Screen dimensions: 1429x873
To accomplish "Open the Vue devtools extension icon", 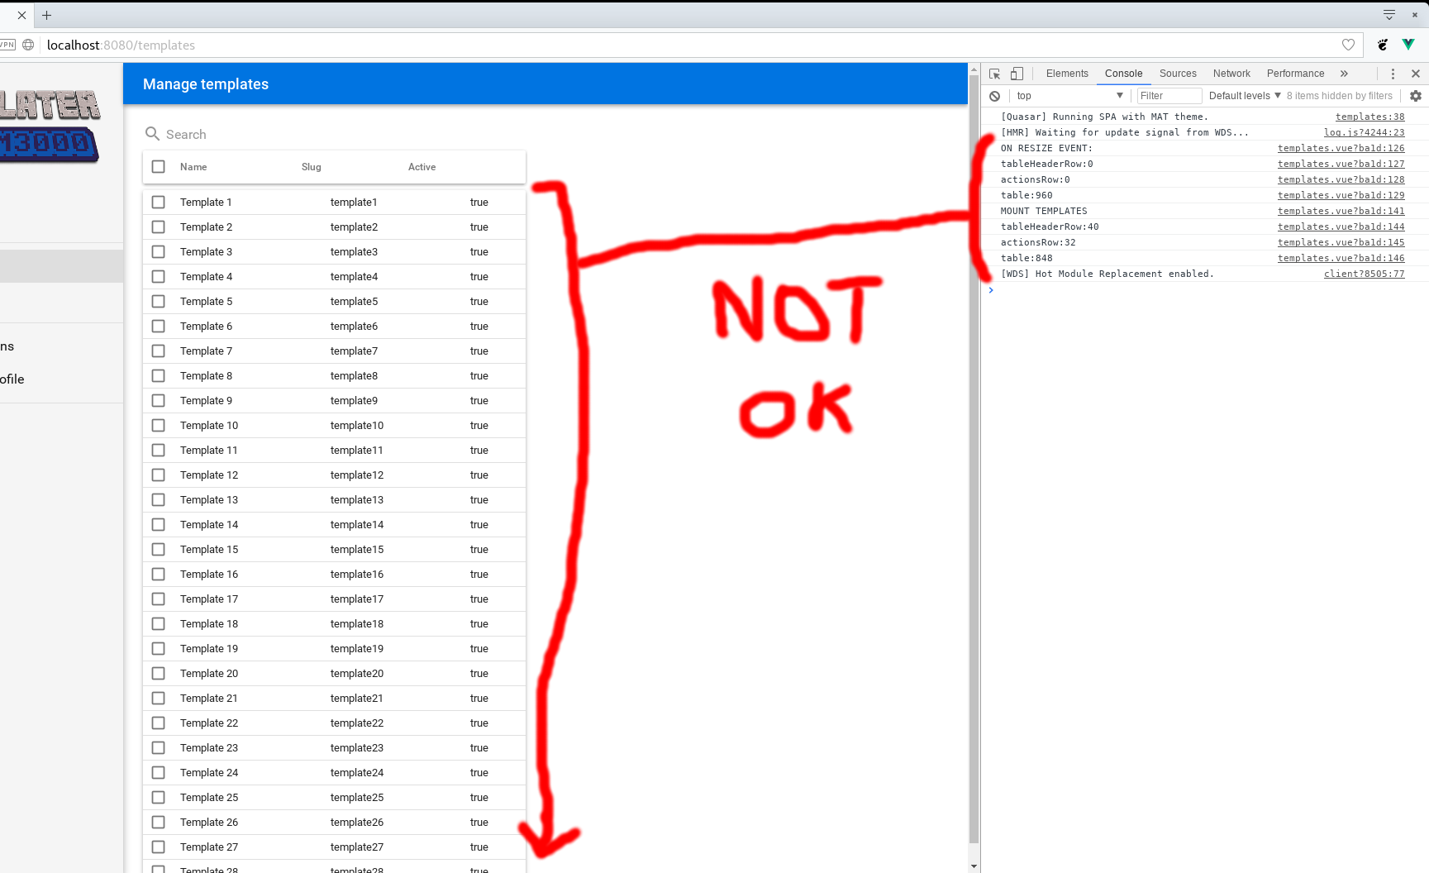I will tap(1408, 45).
